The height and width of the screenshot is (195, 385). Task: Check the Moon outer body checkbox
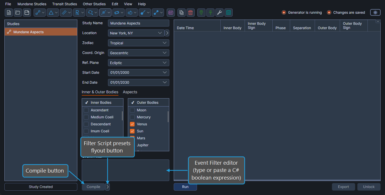(132, 110)
